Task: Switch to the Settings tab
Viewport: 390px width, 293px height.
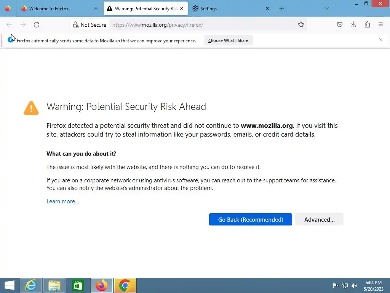Action: tap(231, 8)
